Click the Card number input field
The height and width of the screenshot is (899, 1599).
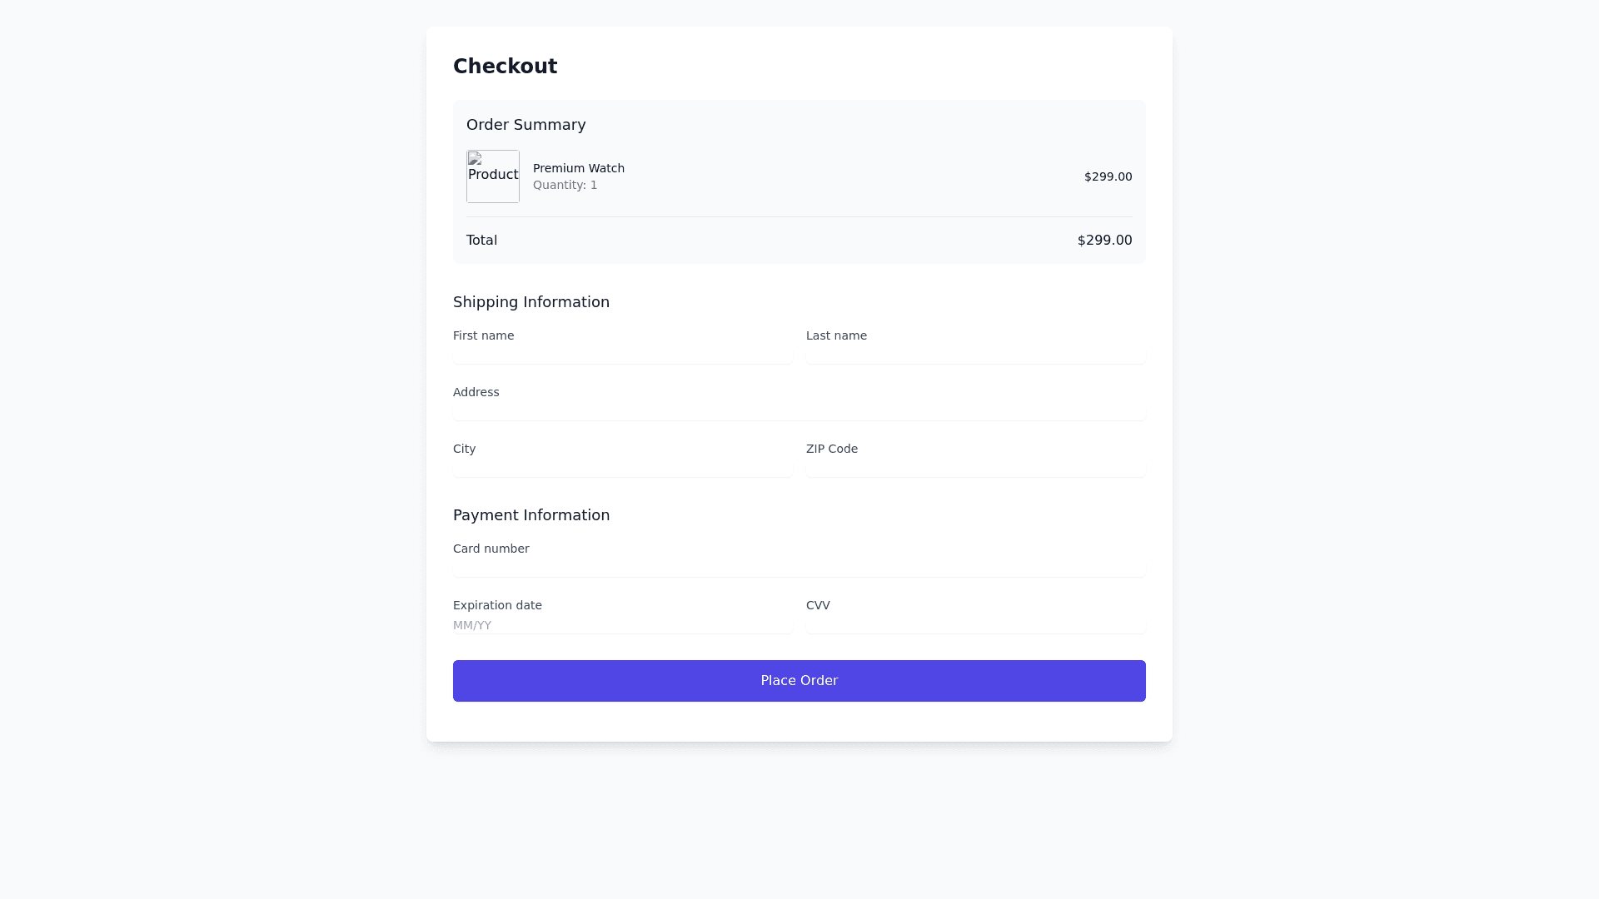(799, 568)
